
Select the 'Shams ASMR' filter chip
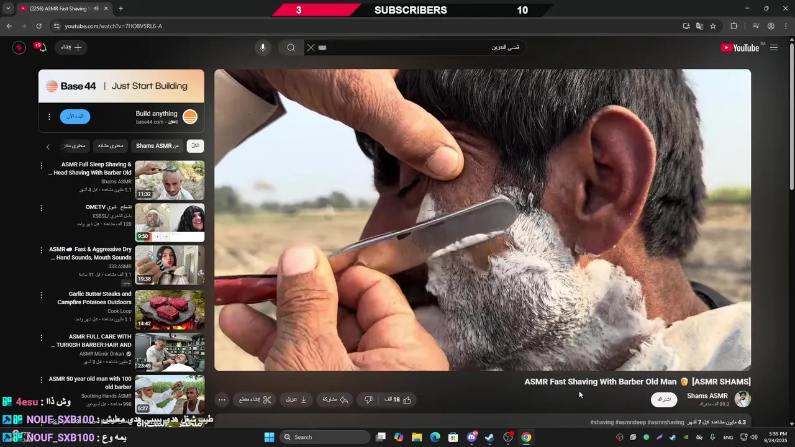[x=157, y=146]
